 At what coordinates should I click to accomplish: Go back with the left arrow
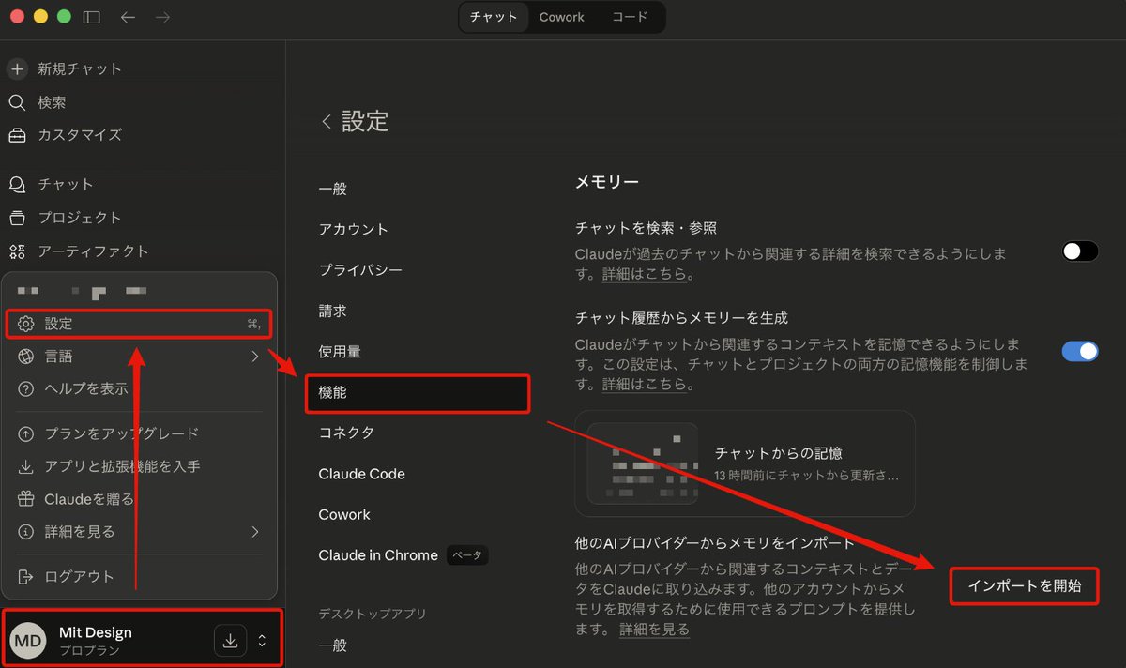[x=128, y=17]
